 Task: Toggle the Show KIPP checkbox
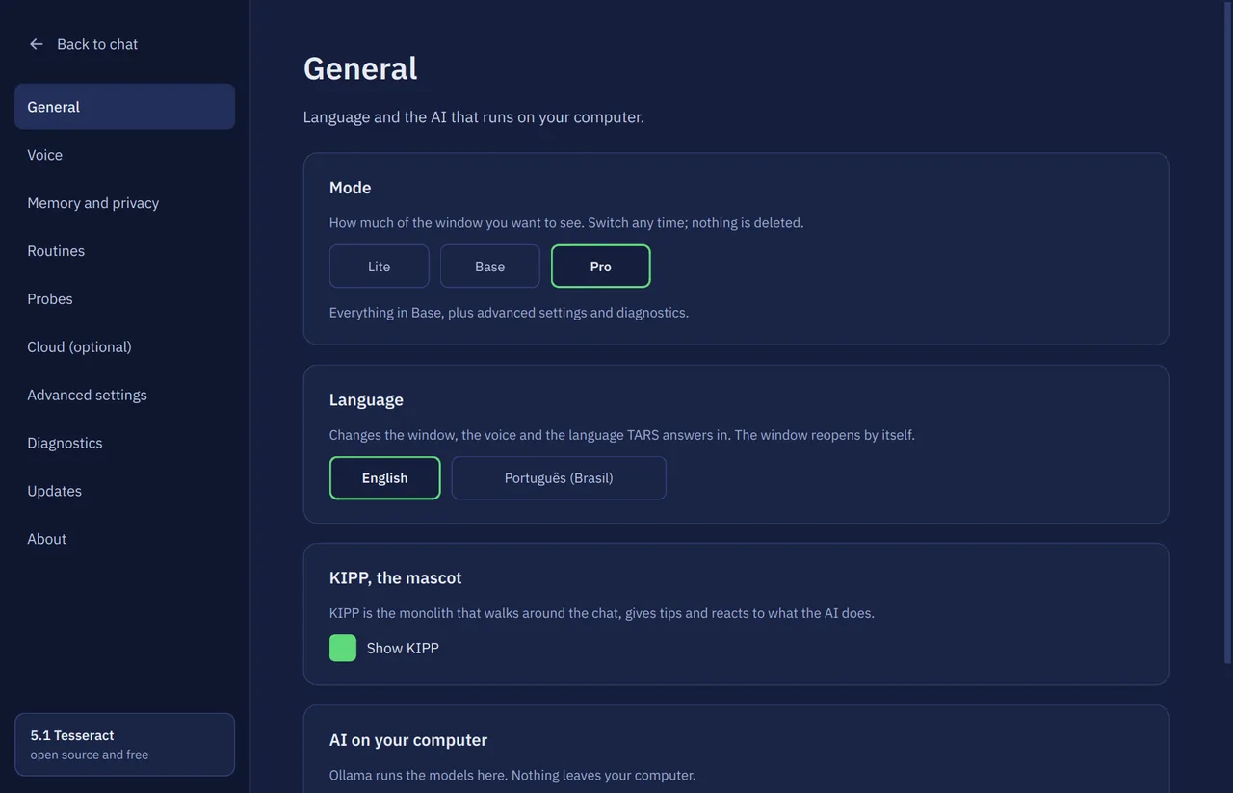(x=343, y=648)
